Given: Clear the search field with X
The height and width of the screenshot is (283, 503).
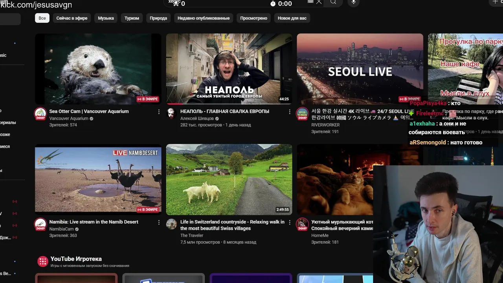Looking at the screenshot, I should 319,2.
